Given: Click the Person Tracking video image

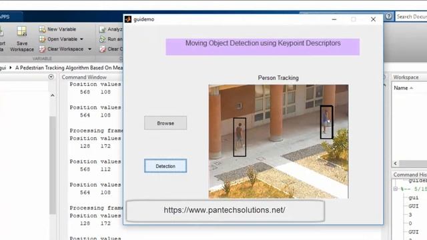Looking at the screenshot, I should tap(278, 141).
